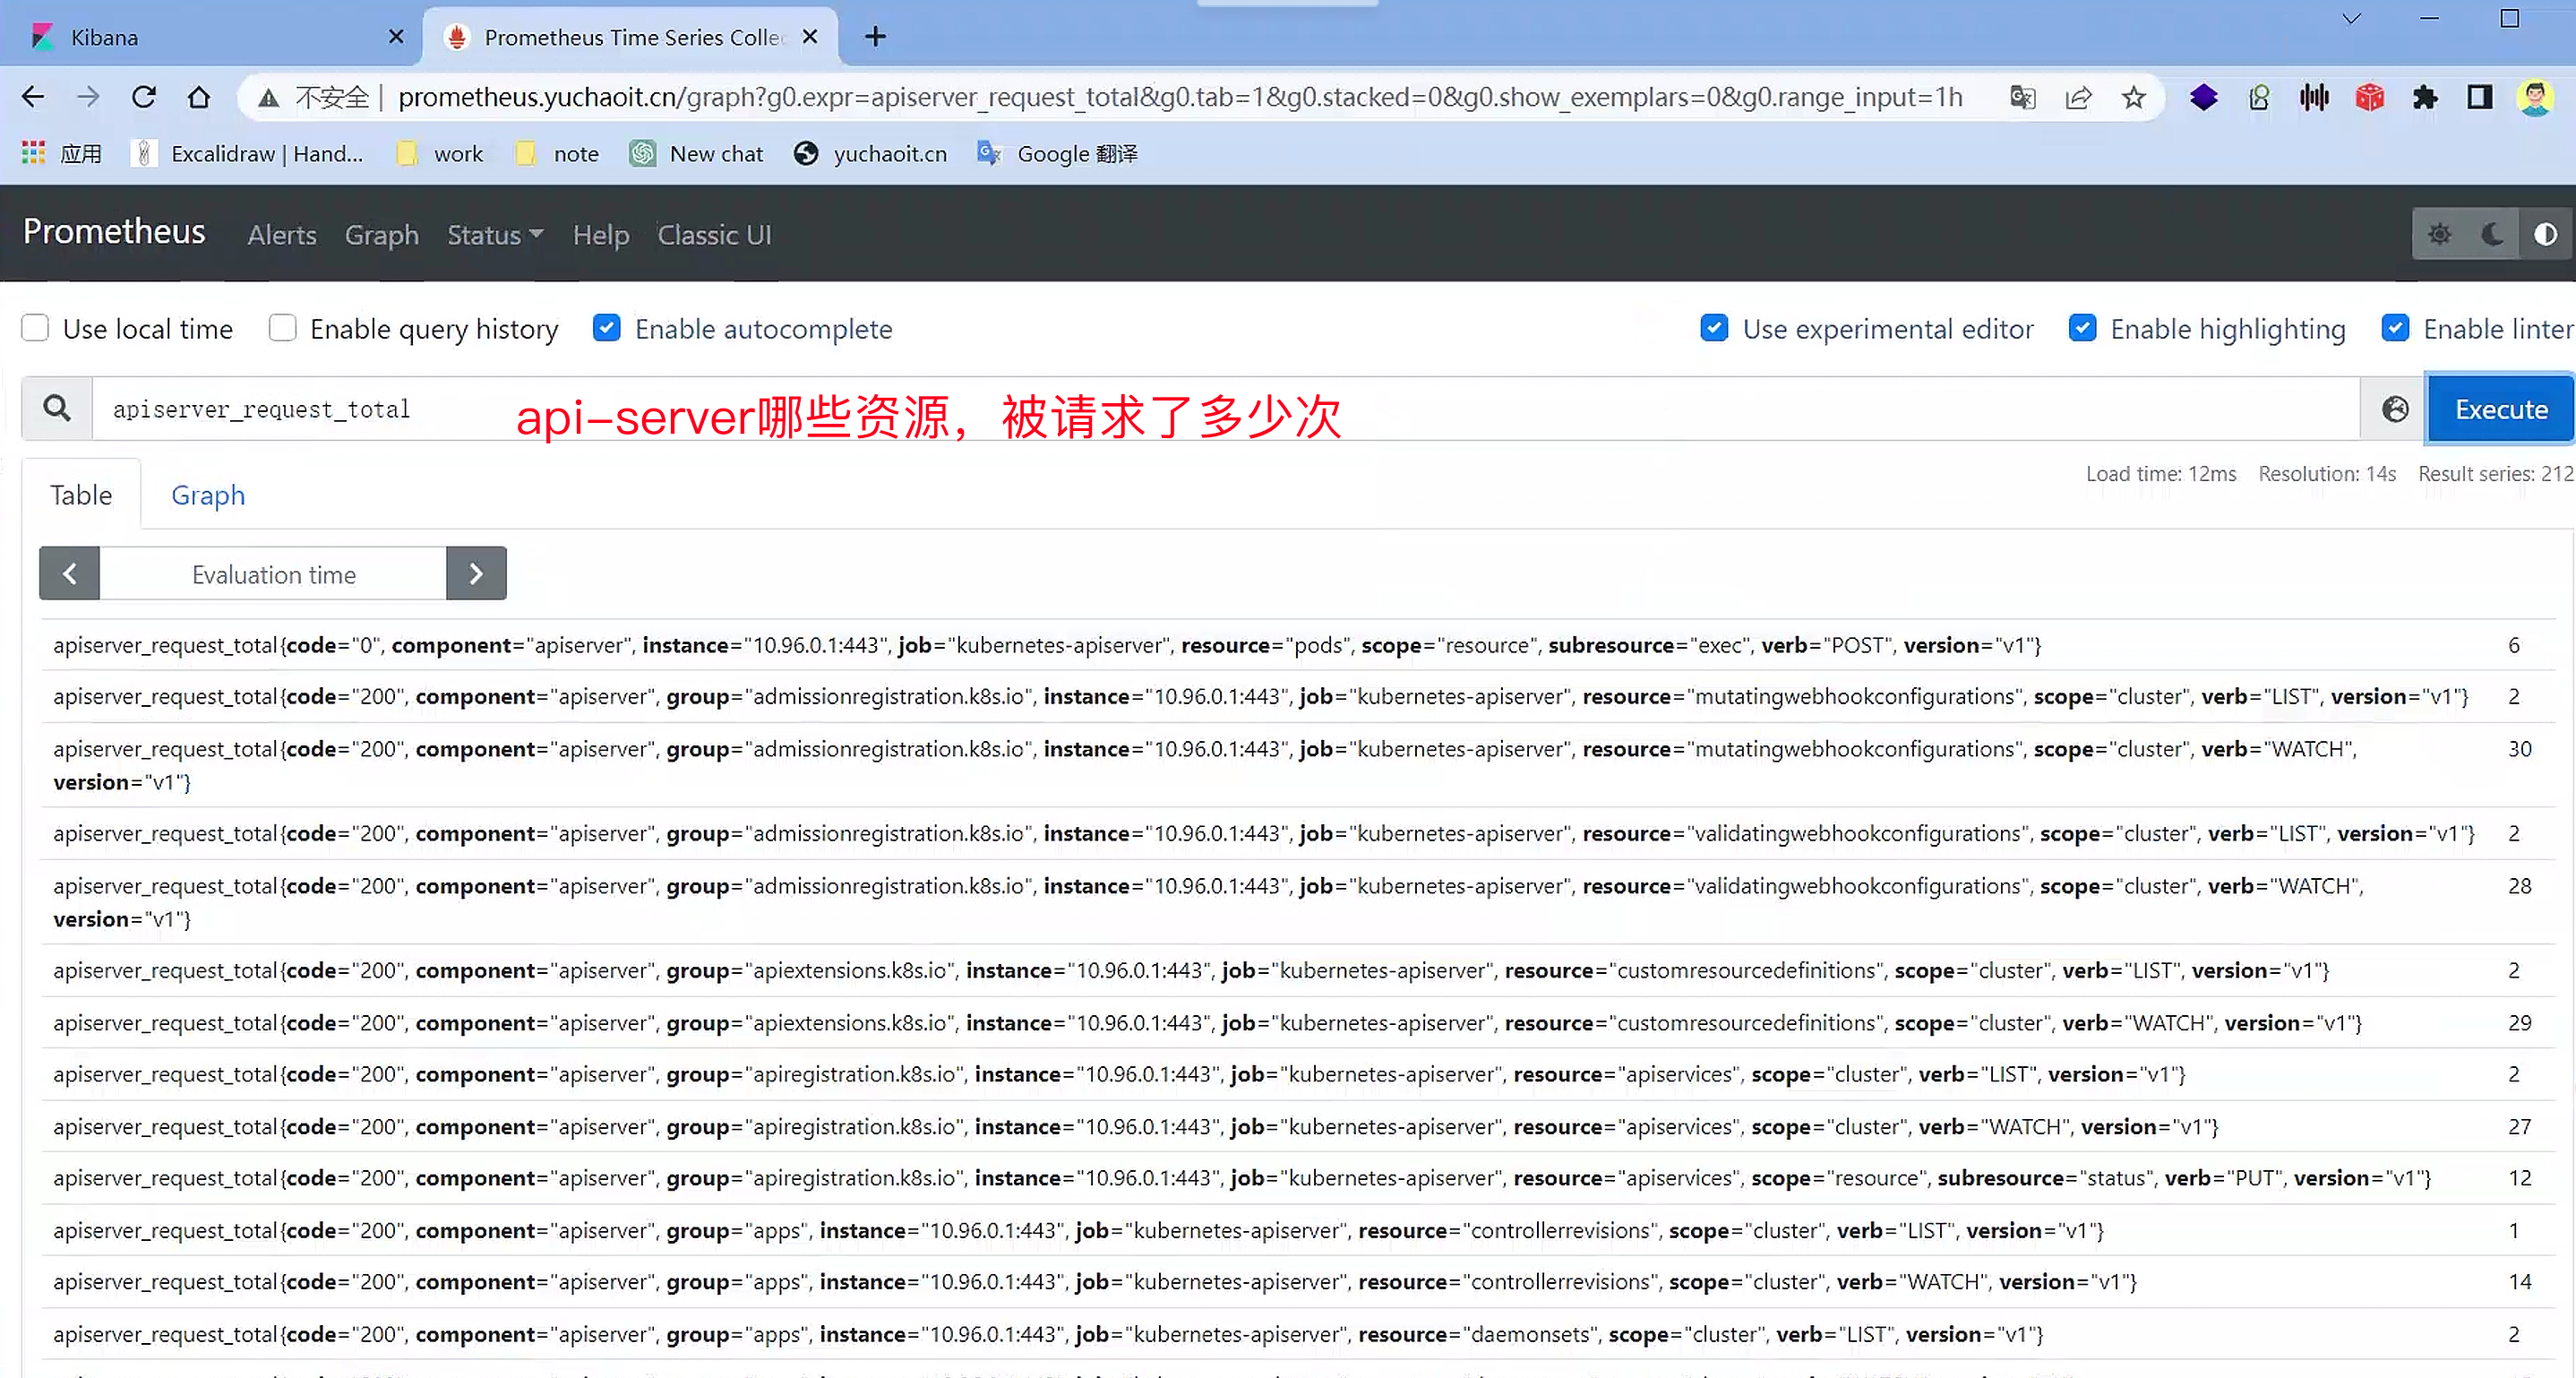The width and height of the screenshot is (2576, 1378).
Task: Click the metrics explorer globe icon
Action: [x=2394, y=409]
